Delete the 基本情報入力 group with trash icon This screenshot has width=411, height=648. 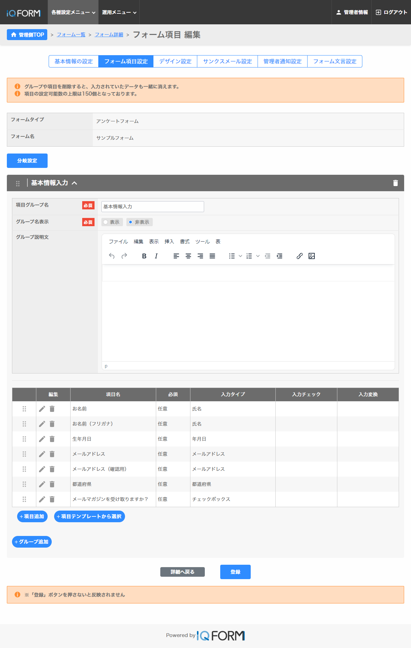click(395, 183)
